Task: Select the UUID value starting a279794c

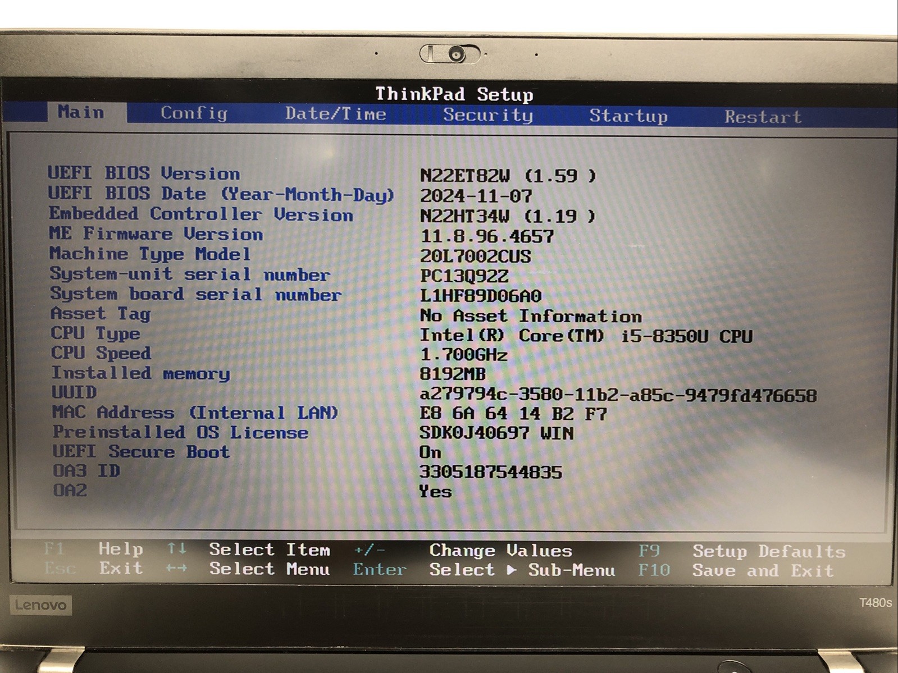Action: [618, 395]
